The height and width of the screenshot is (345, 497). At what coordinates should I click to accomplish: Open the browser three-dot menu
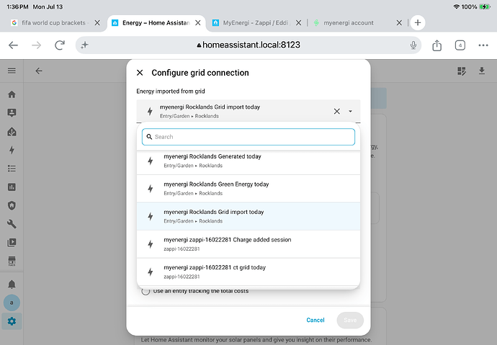tap(483, 45)
